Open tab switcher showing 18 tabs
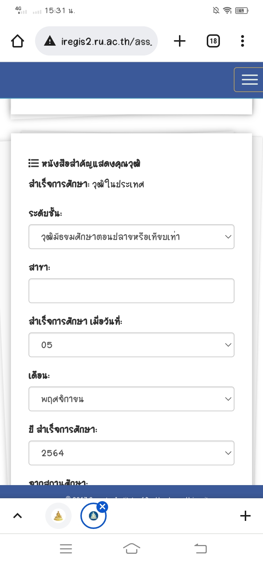This screenshot has height=564, width=263. [x=213, y=41]
